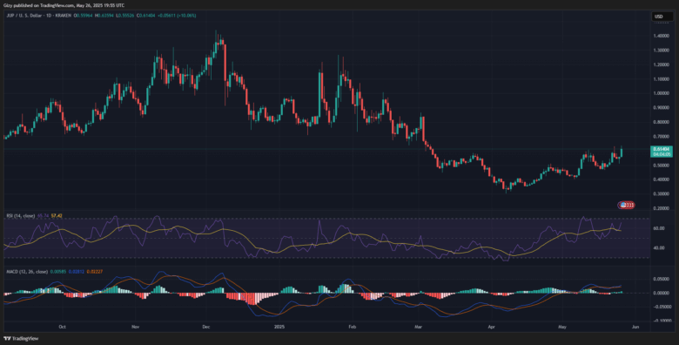Click the RSI axis label 40.00
Viewport: 679px width, 345px height.
click(659, 248)
